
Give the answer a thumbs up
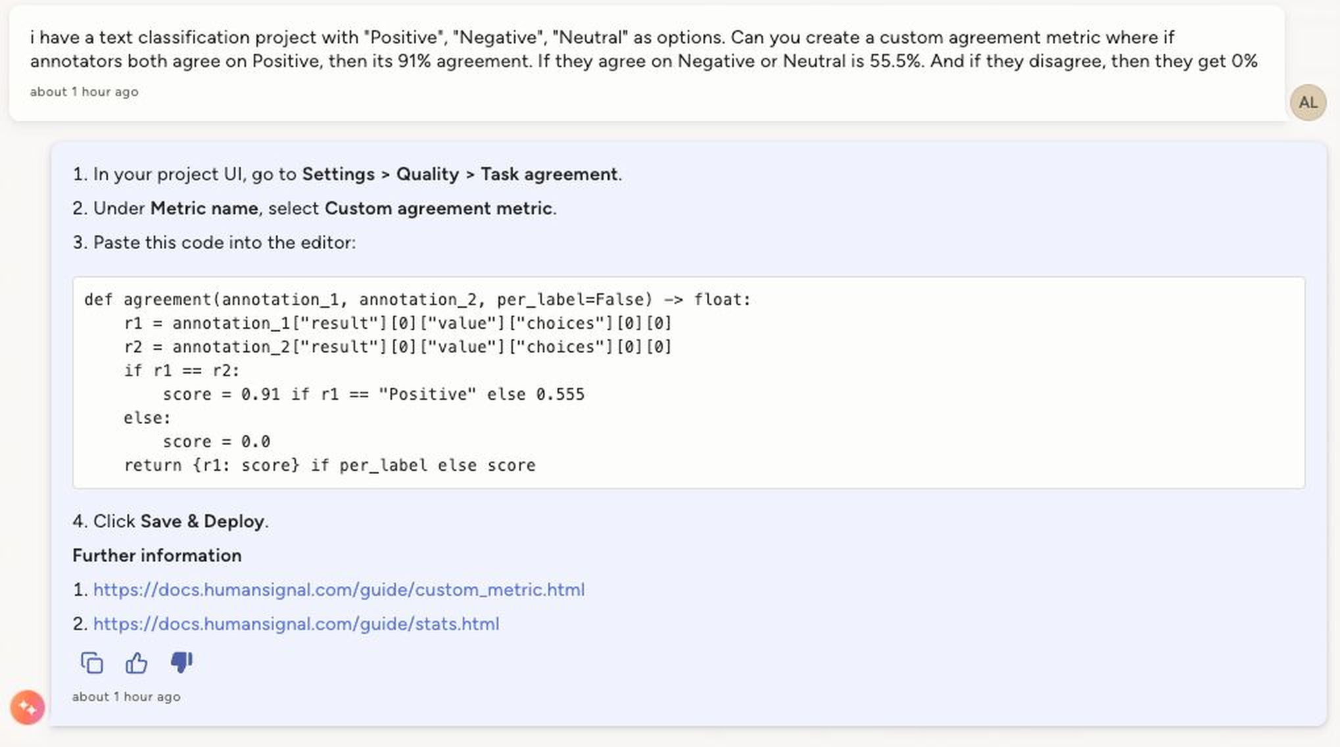click(136, 662)
